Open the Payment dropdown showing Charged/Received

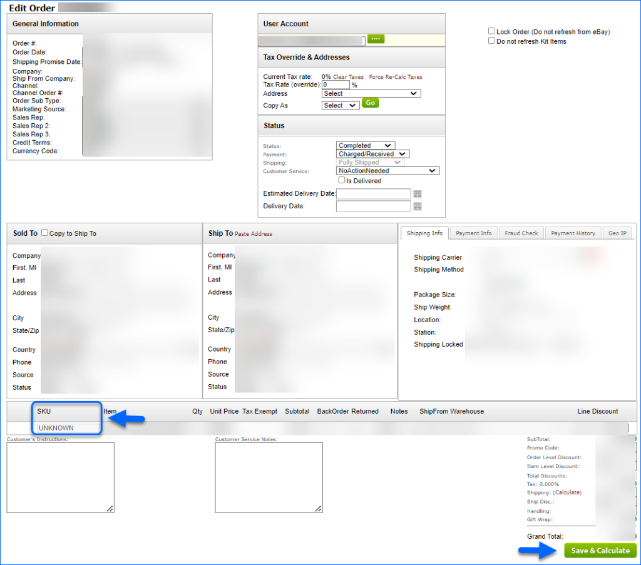click(x=372, y=153)
